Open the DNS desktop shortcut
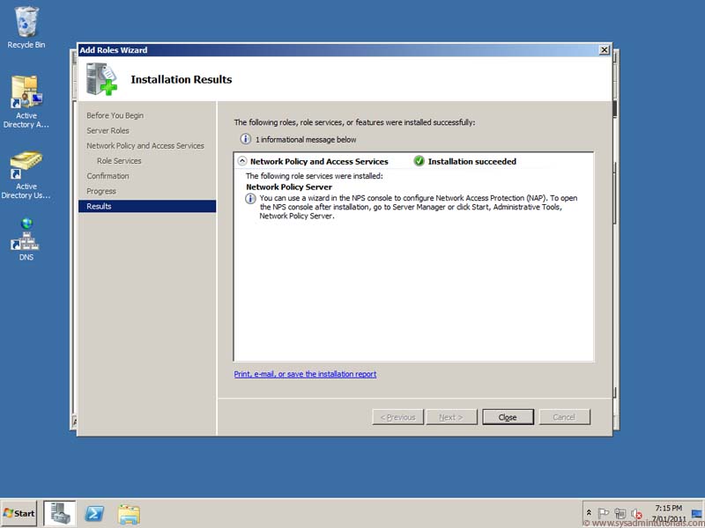 coord(26,239)
